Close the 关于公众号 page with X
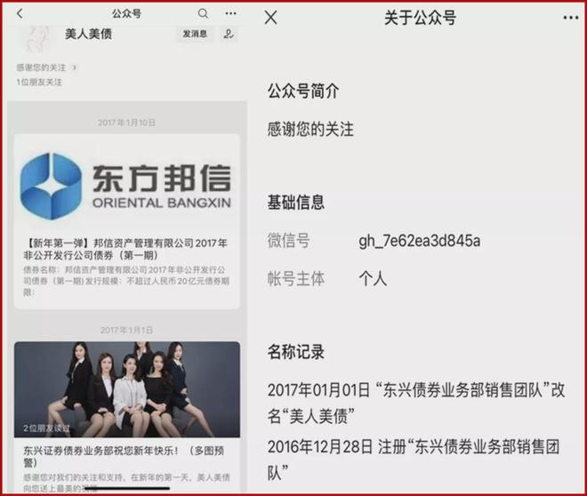This screenshot has height=496, width=587. pyautogui.click(x=270, y=17)
